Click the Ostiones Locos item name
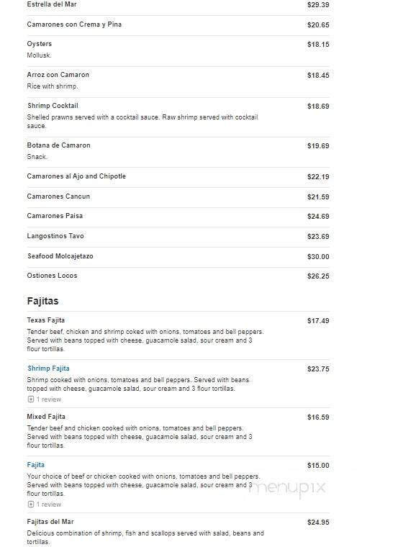This screenshot has width=416, height=547. (52, 276)
